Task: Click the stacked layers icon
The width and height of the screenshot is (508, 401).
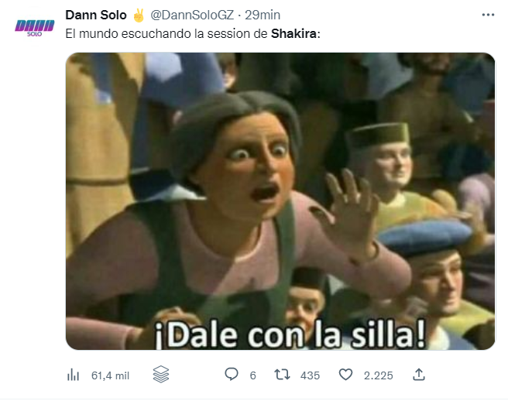Action: pos(161,375)
